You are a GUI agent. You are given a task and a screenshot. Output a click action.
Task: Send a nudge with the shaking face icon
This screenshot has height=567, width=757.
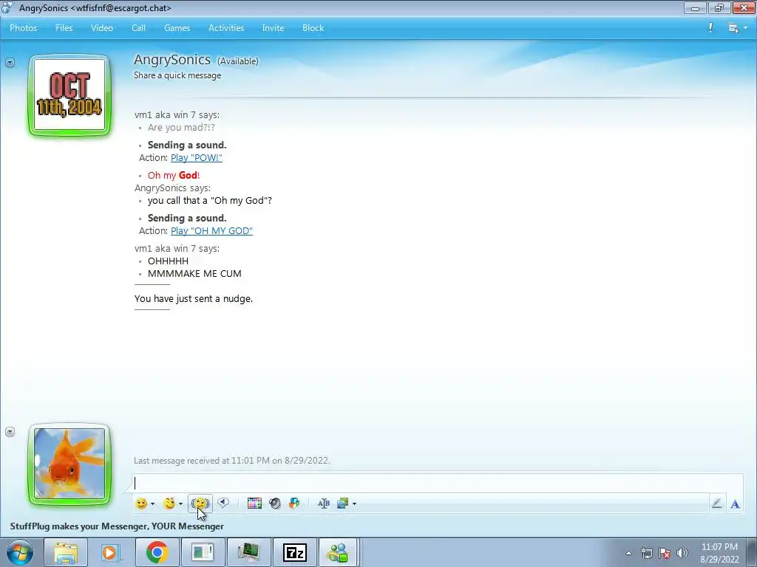click(x=200, y=504)
